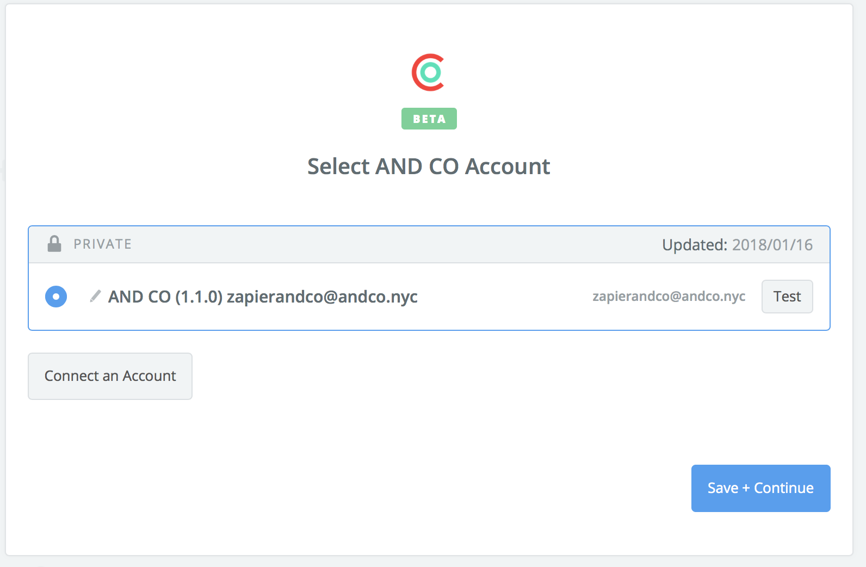Click the empty middle of the PRIVATE header bar
Viewport: 866px width, 567px height.
point(397,244)
